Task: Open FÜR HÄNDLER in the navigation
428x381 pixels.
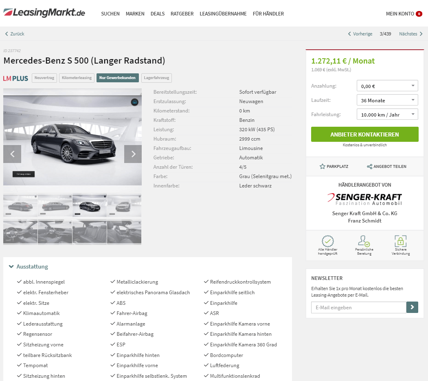Action: (x=268, y=14)
